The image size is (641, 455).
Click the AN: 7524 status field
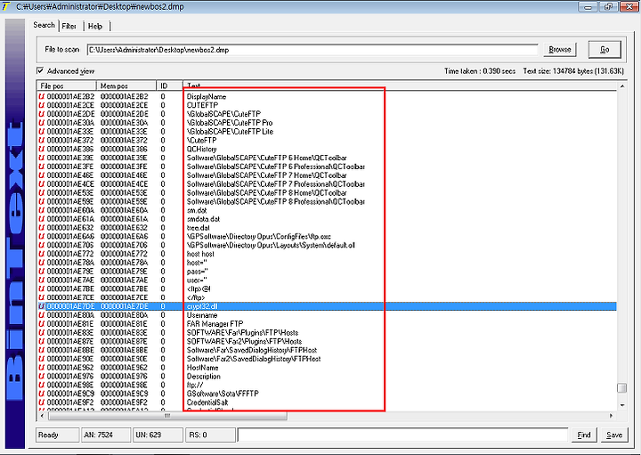[x=106, y=435]
